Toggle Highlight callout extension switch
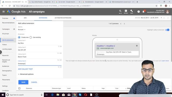The height and width of the screenshot is (97, 172). (167, 30)
